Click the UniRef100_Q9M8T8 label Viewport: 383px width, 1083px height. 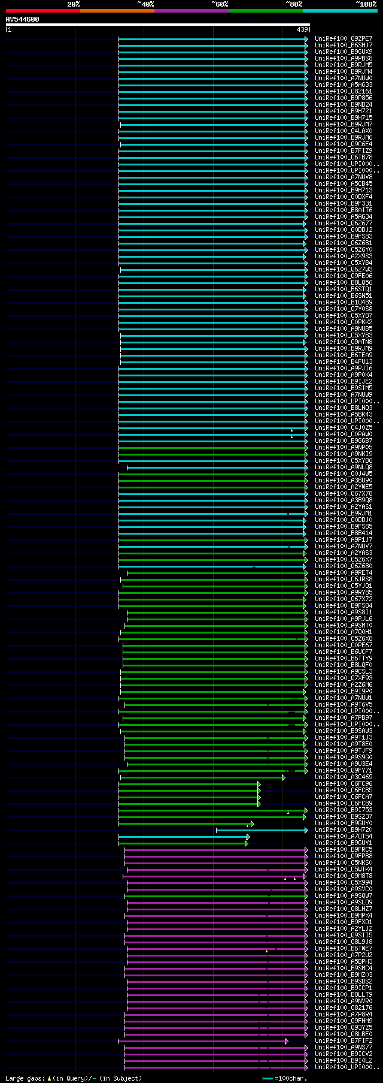click(344, 876)
